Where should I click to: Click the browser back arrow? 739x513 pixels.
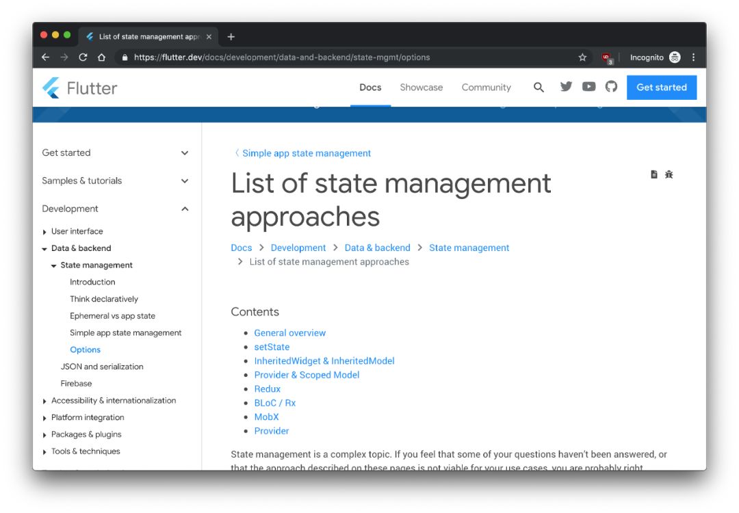point(46,57)
